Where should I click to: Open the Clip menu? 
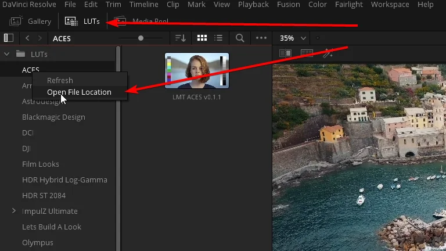tap(172, 5)
